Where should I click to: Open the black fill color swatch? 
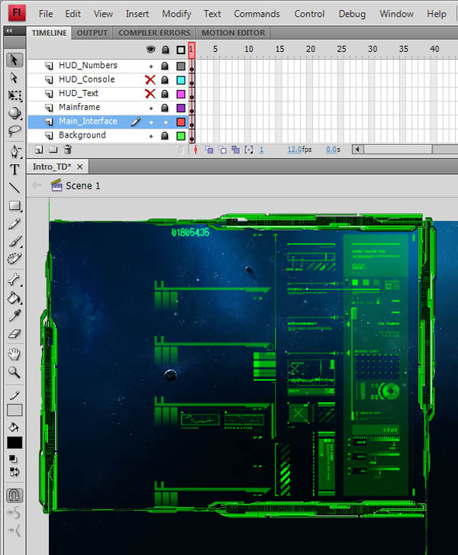(x=15, y=443)
